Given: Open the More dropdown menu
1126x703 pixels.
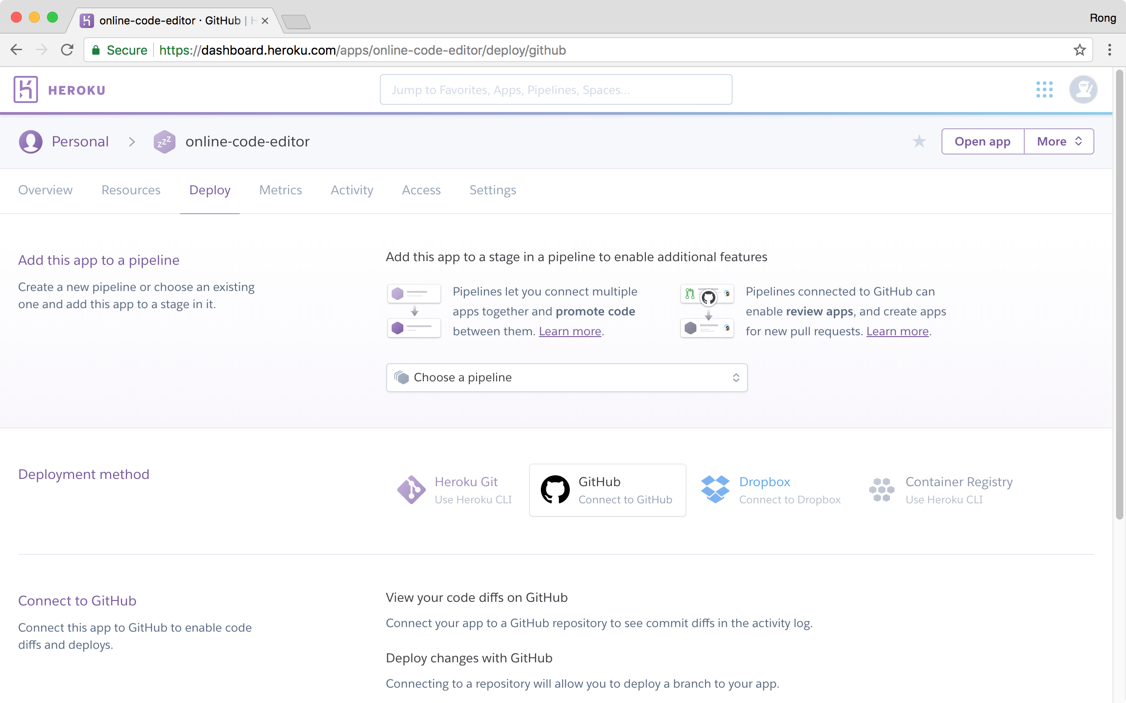Looking at the screenshot, I should (1059, 141).
